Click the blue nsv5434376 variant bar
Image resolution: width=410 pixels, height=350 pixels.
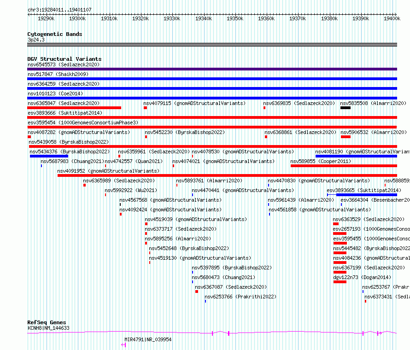[x=49, y=156]
